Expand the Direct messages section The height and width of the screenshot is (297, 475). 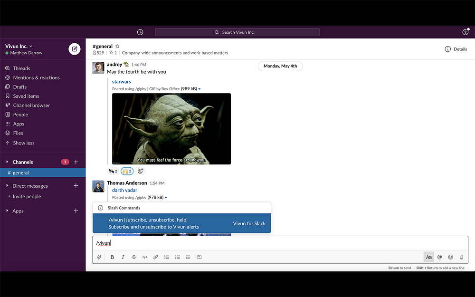click(x=7, y=186)
